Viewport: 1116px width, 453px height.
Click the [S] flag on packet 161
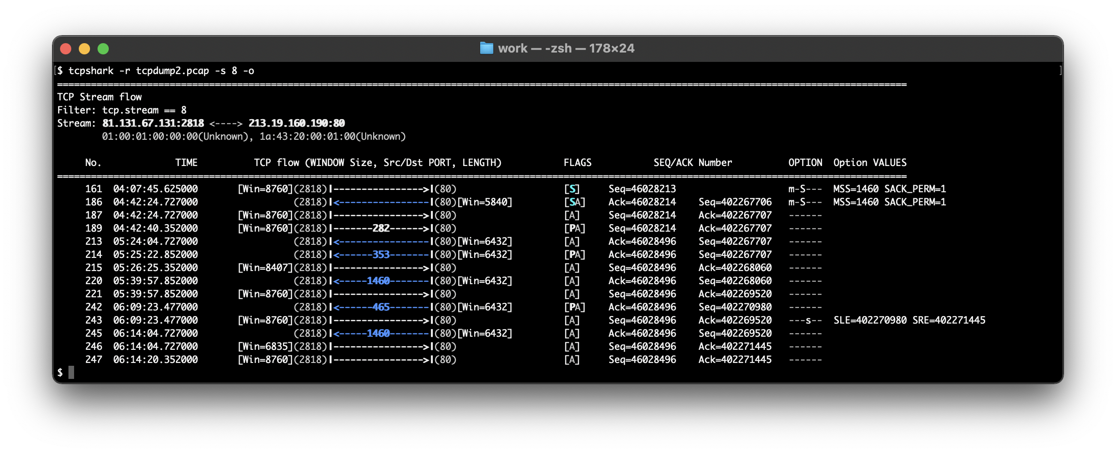(x=572, y=189)
